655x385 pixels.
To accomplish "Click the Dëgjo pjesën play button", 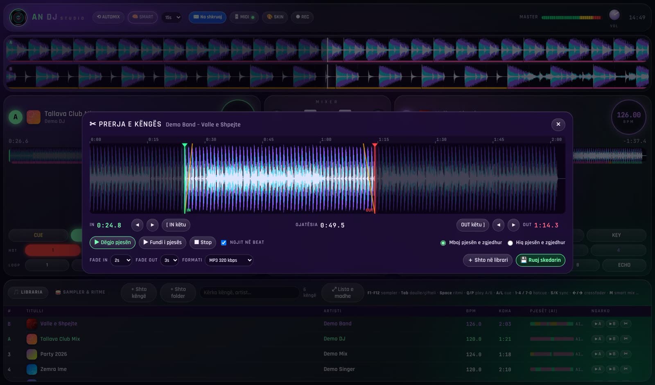I will [113, 242].
